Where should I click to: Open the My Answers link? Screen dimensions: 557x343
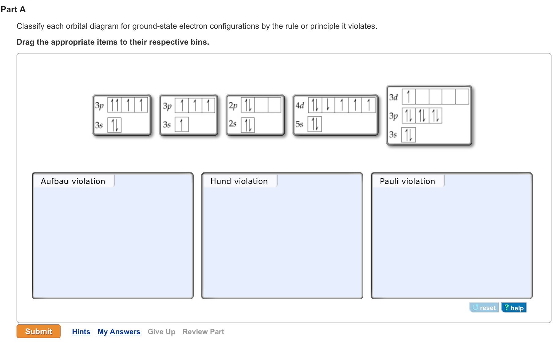(119, 332)
